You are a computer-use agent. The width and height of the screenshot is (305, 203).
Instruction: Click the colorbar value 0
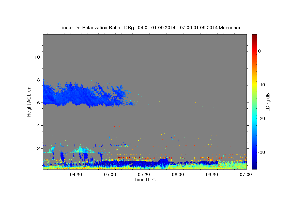click(260, 51)
